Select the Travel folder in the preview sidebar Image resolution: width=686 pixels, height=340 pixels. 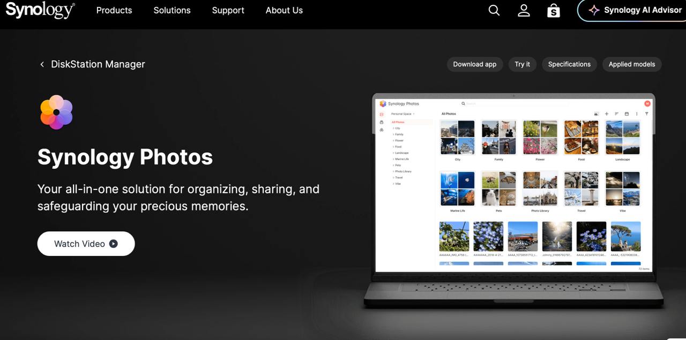pyautogui.click(x=399, y=177)
